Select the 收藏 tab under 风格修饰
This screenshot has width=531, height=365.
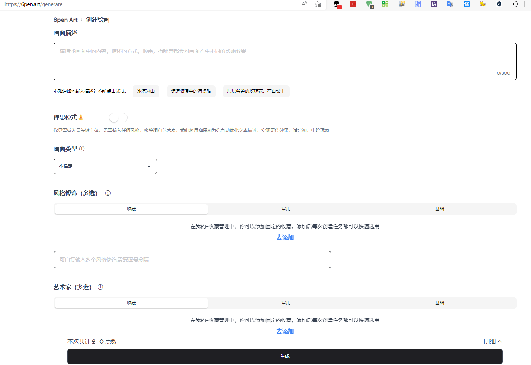pos(131,209)
